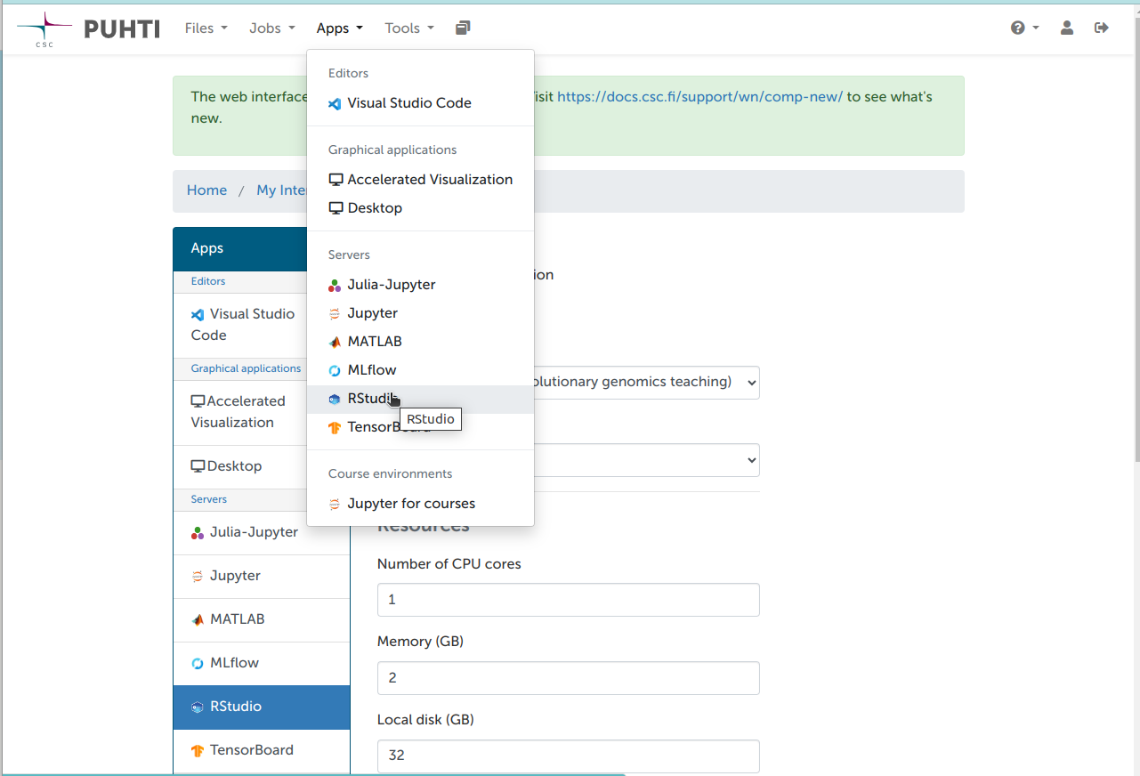Click the user profile icon
This screenshot has height=776, width=1140.
click(1066, 28)
